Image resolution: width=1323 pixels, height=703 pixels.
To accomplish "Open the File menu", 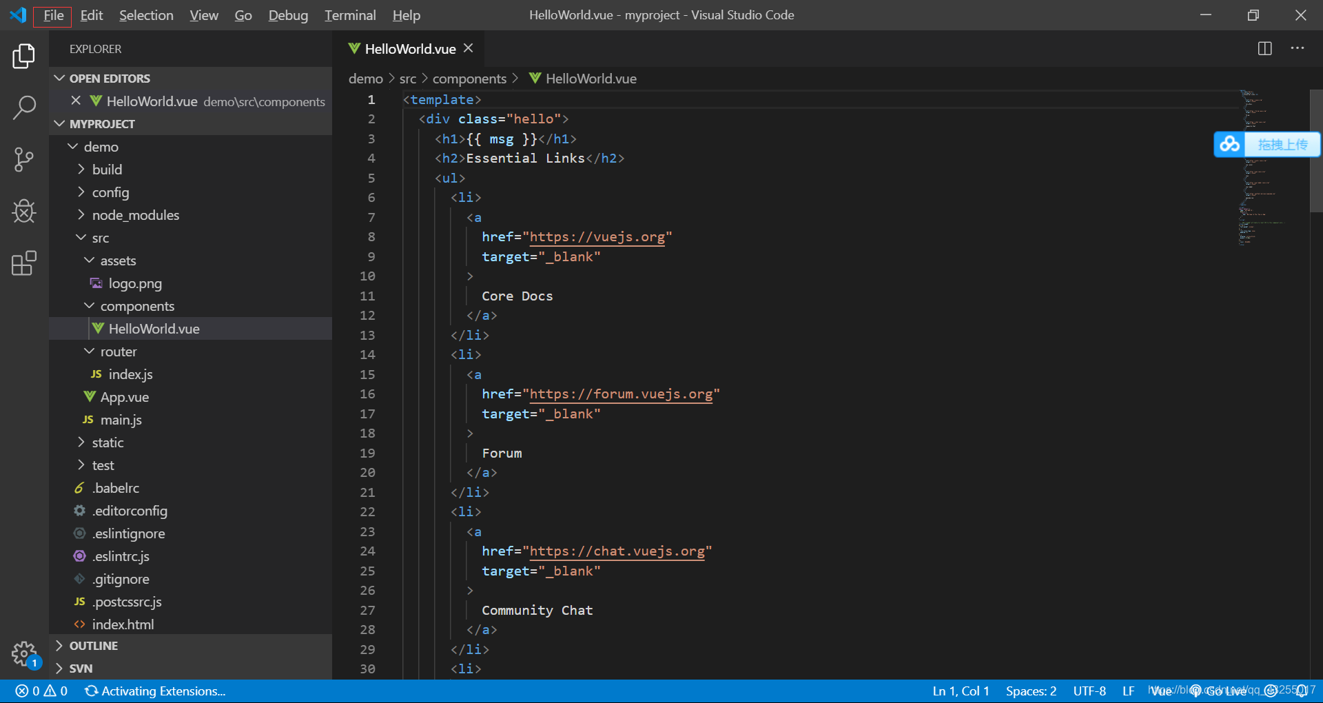I will pyautogui.click(x=54, y=15).
